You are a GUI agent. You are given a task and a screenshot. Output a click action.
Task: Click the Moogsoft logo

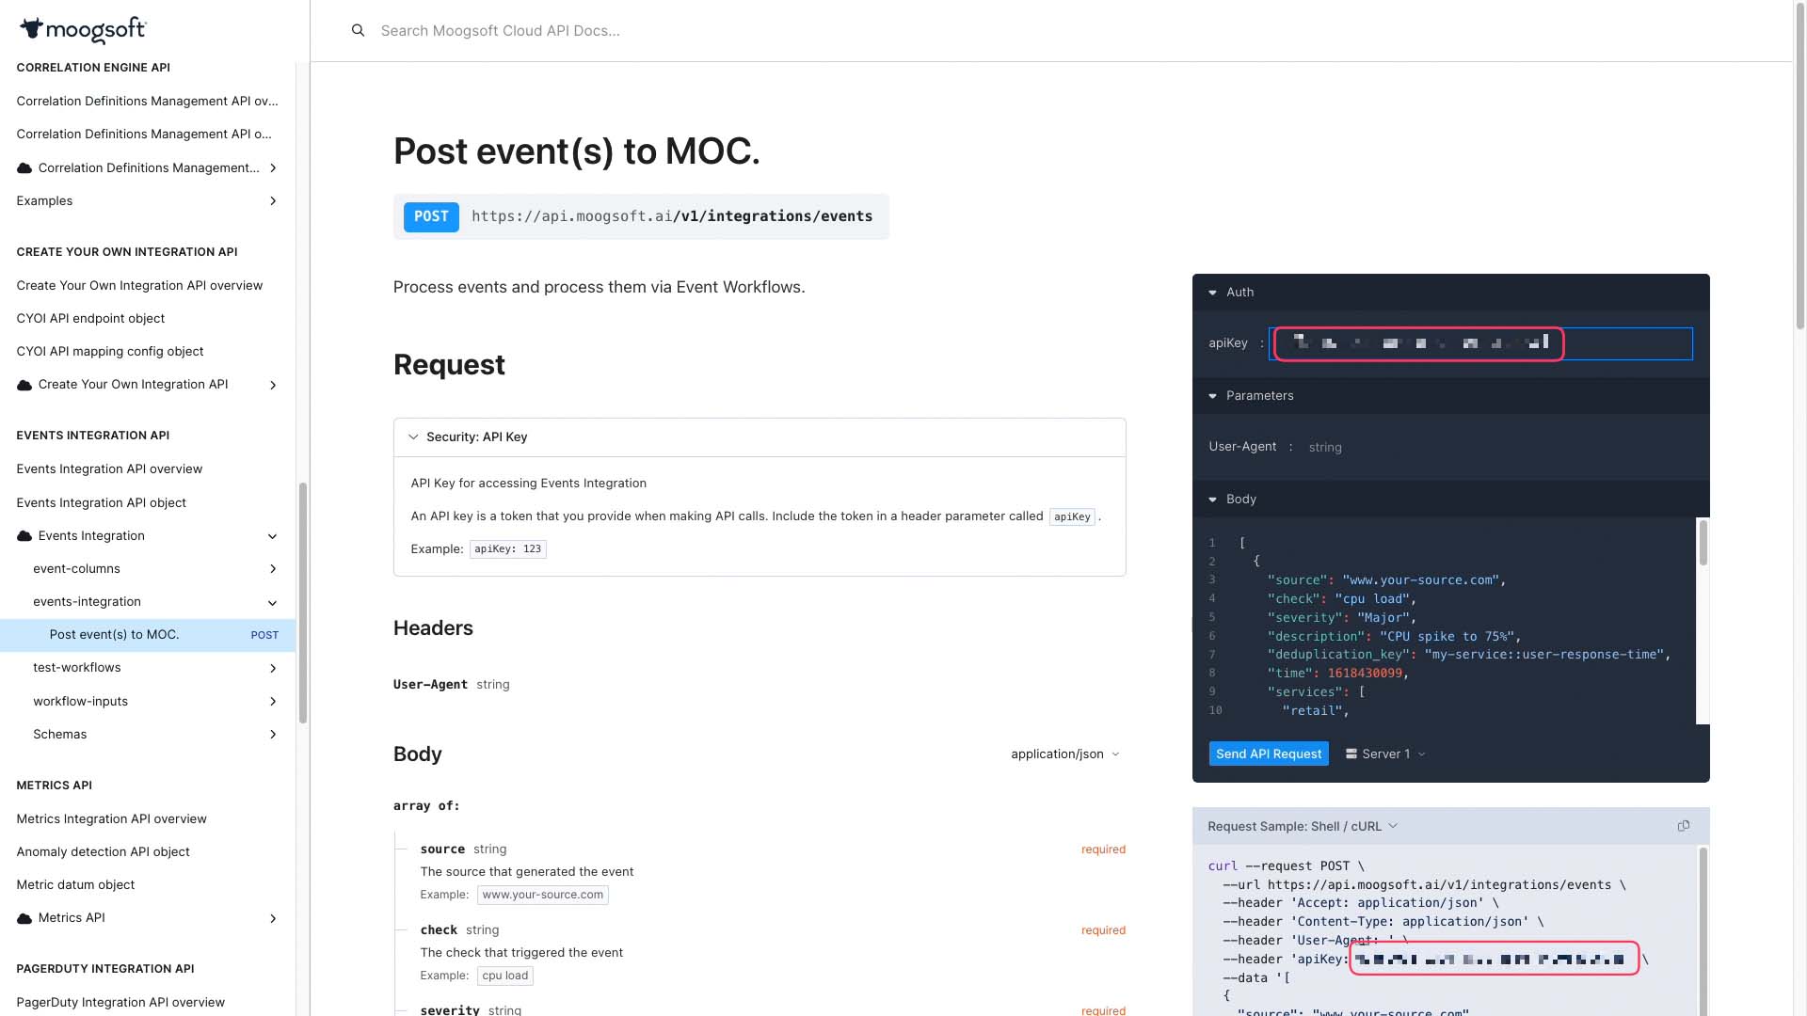(83, 30)
